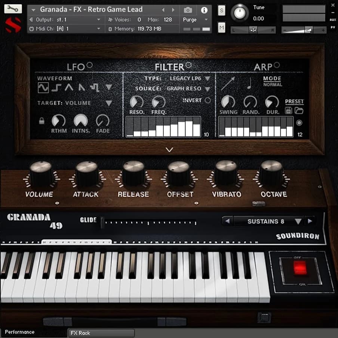Open the filter TYPE dropdown
338x338 pixels.
[207, 79]
